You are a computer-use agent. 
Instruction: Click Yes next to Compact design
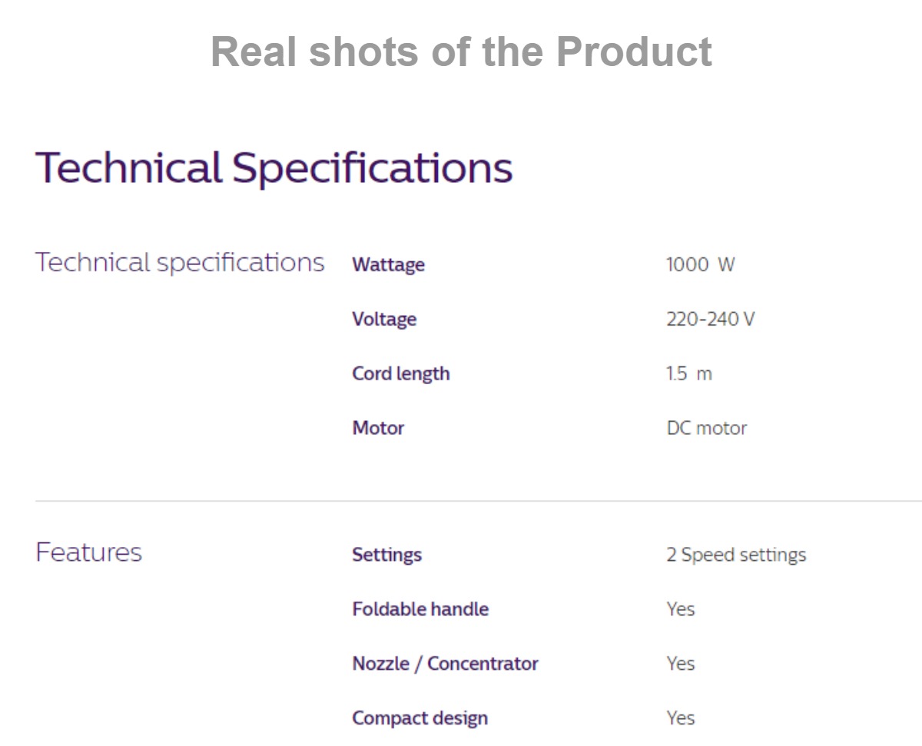(681, 718)
